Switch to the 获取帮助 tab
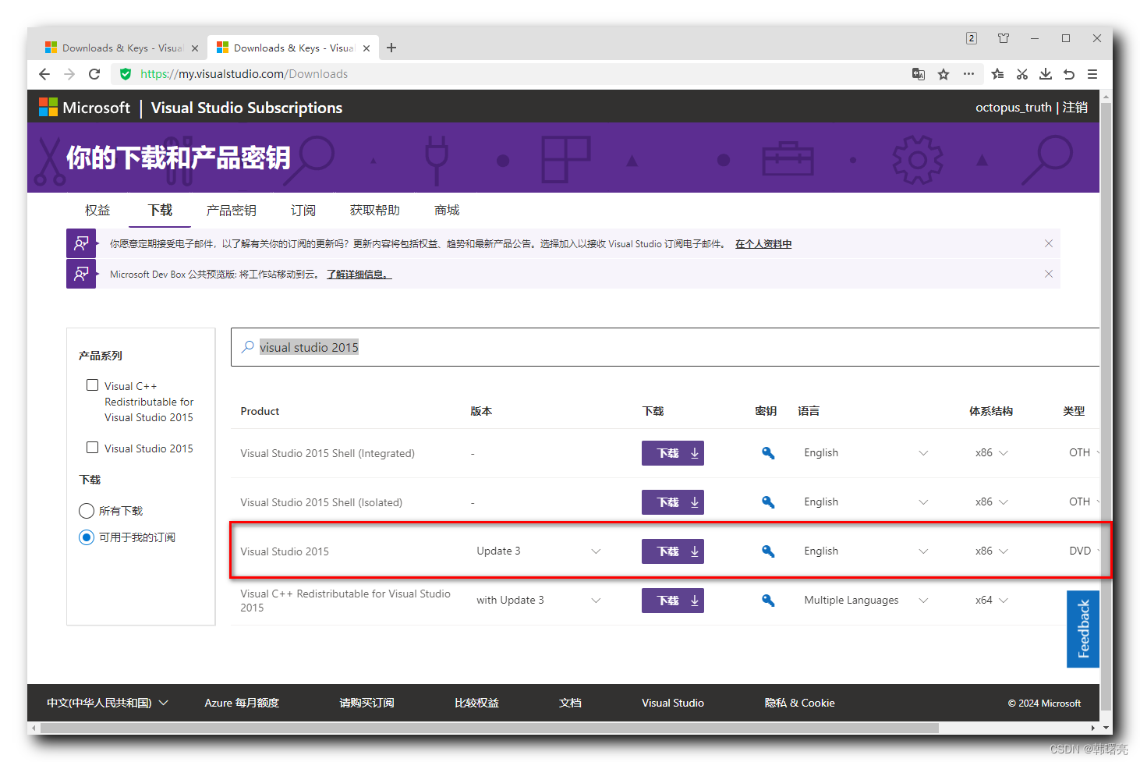 [375, 211]
